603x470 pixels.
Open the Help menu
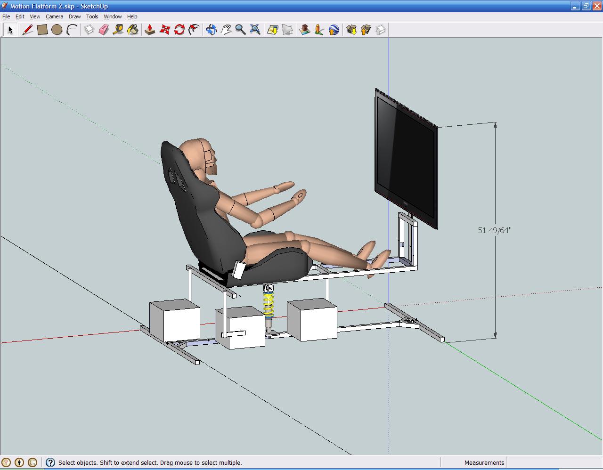(132, 16)
